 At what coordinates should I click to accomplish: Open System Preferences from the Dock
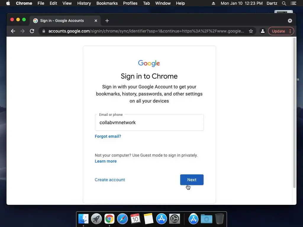click(175, 219)
